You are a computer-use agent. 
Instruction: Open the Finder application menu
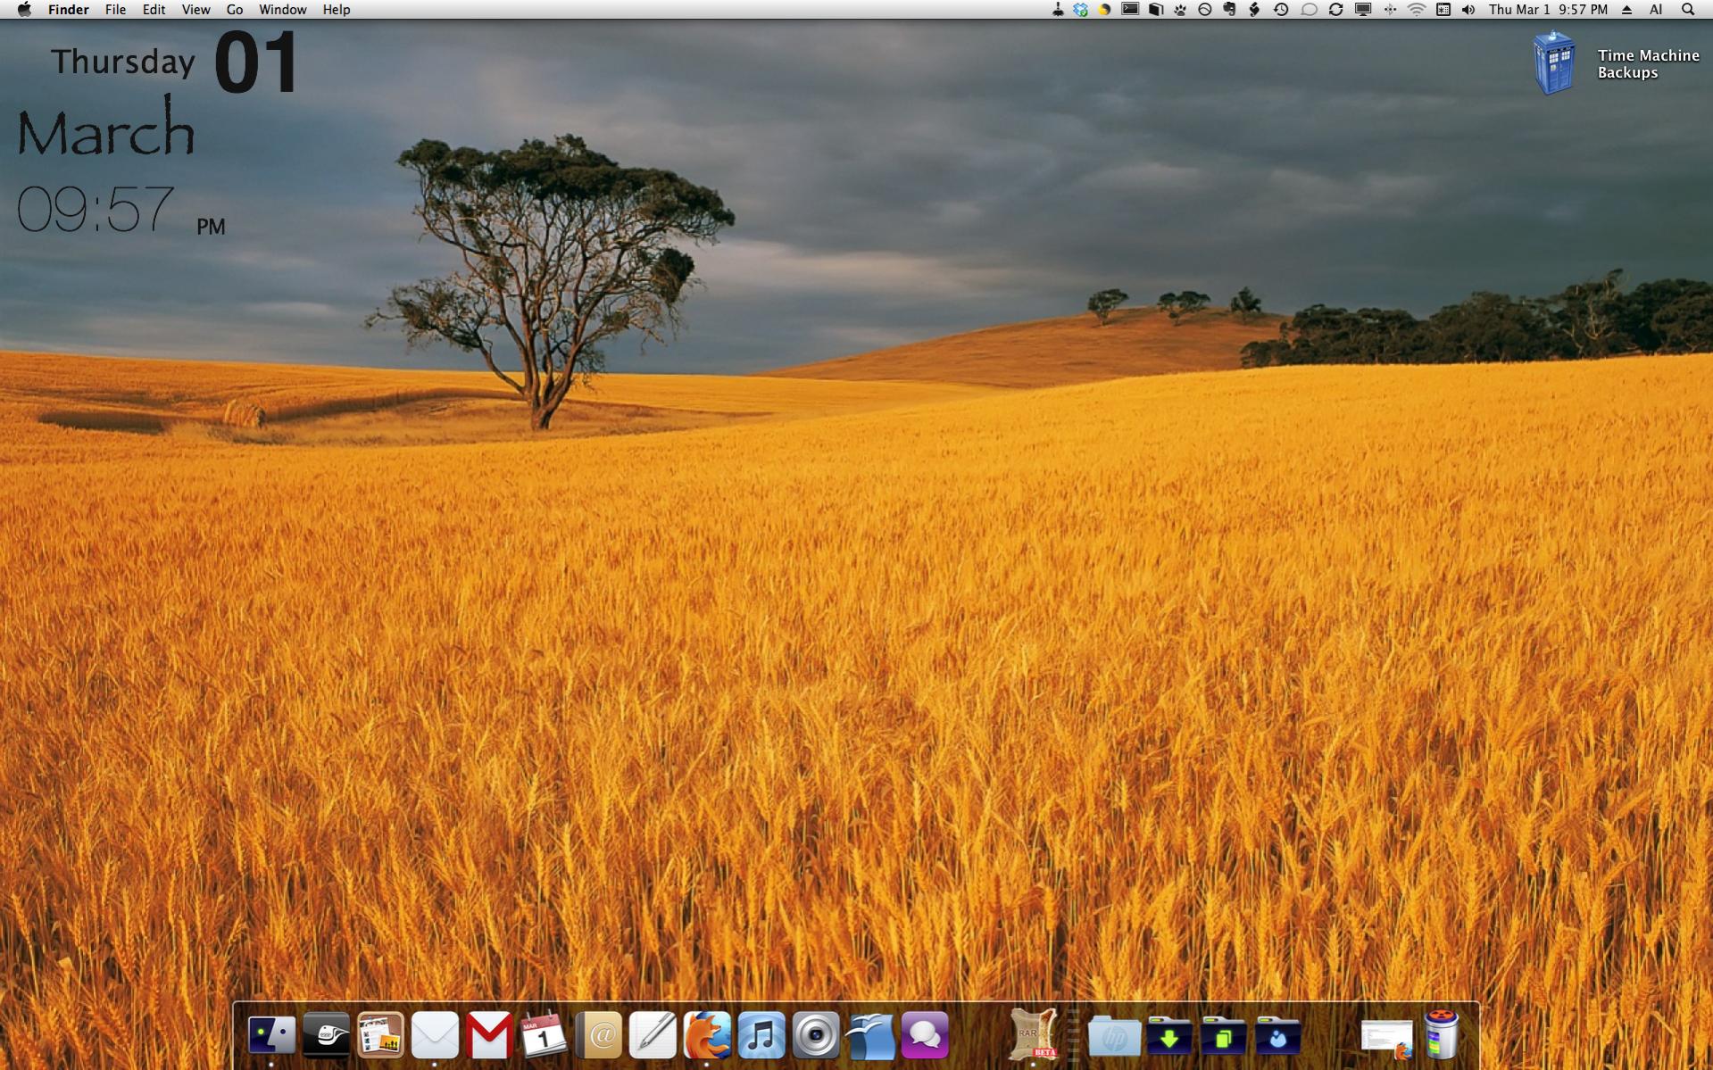pyautogui.click(x=69, y=9)
